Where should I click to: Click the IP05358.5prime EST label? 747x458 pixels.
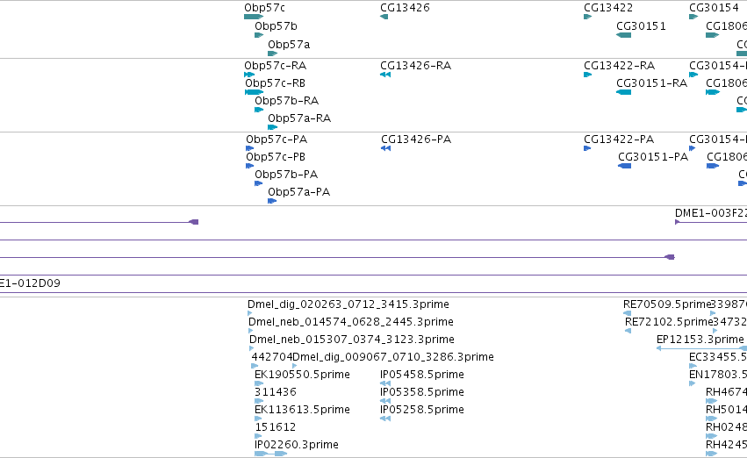(422, 392)
